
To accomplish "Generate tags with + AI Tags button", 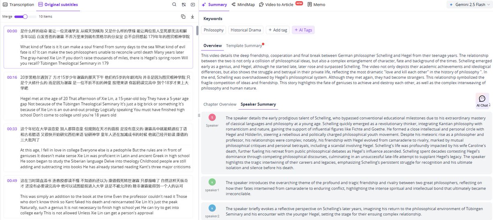I will (303, 30).
